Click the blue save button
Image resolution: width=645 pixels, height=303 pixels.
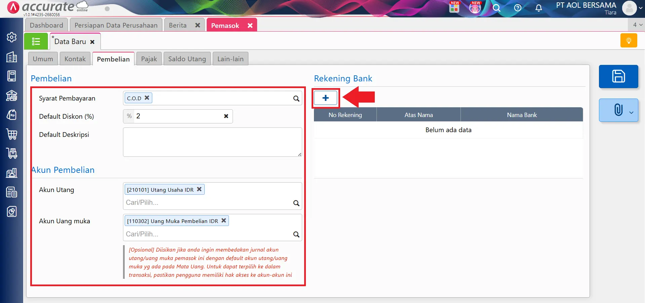[618, 76]
